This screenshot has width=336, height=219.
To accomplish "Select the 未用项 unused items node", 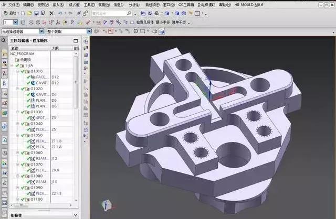I will click(23, 60).
